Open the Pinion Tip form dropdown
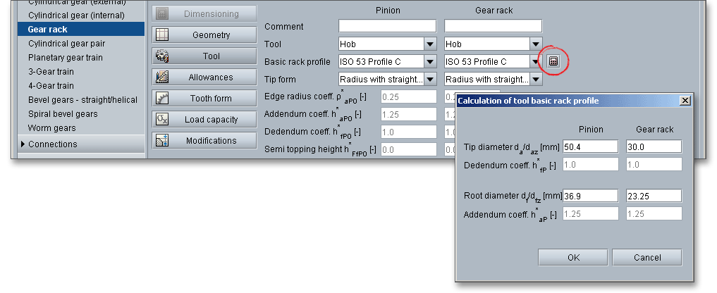Screen dimensions: 717x293 pyautogui.click(x=429, y=80)
